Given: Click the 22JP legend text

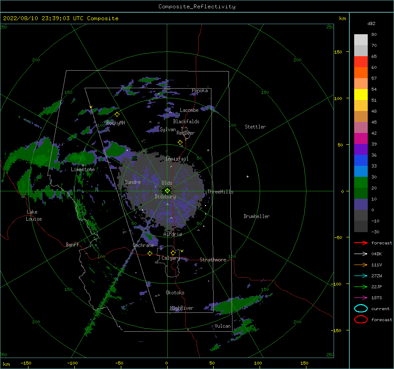Looking at the screenshot, I should (376, 287).
